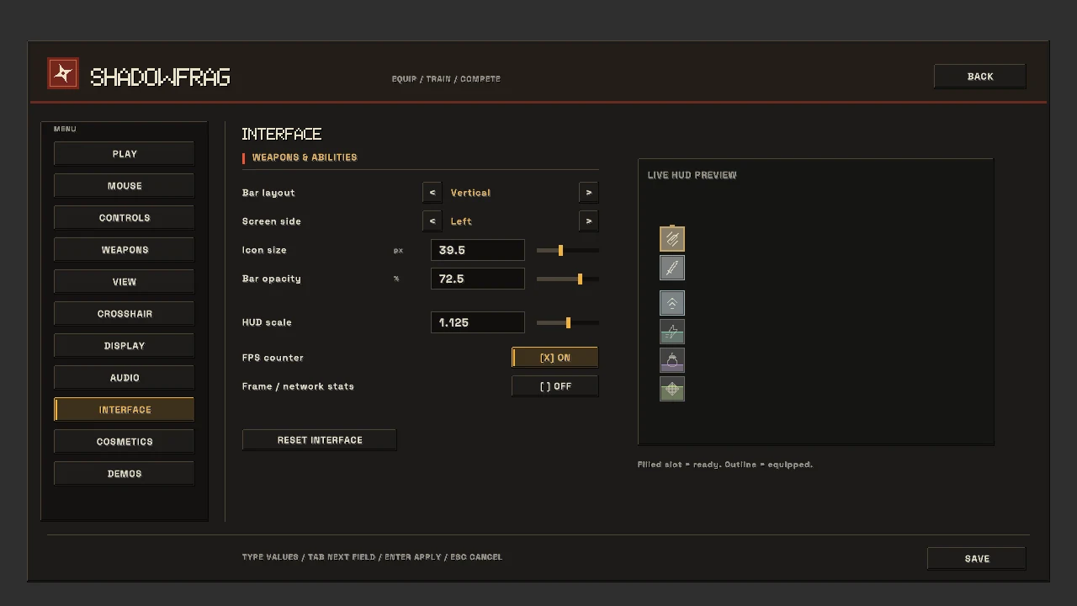Open the Play menu section

(x=125, y=154)
